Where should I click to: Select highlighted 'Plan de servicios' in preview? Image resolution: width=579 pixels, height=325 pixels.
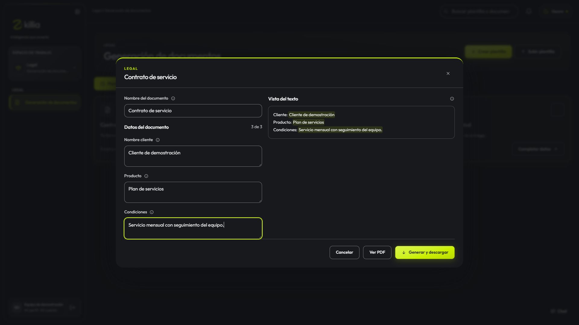pyautogui.click(x=308, y=122)
